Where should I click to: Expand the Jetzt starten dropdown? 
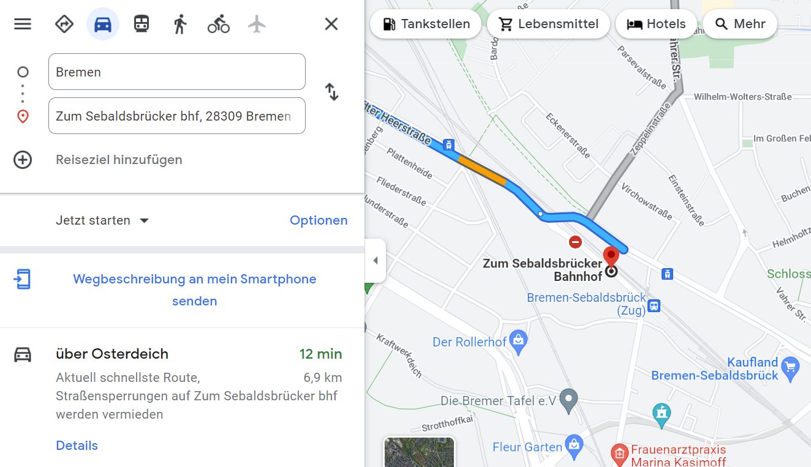[102, 220]
